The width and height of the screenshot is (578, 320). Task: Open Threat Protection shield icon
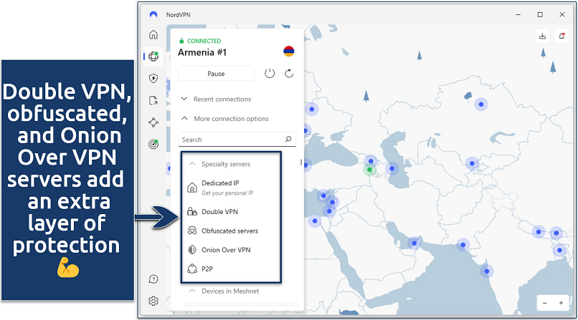click(153, 78)
